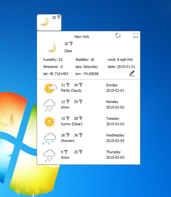Screen dimensions: 171x197
Task: Click the 'Wednesday' day label
Action: pos(115,135)
